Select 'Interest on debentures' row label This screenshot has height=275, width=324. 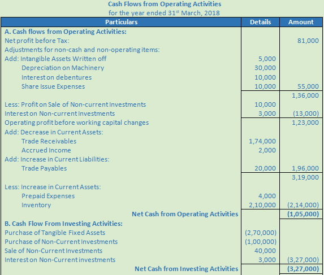coord(57,77)
